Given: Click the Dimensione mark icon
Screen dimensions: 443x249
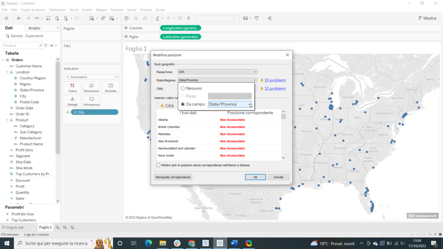Looking at the screenshot, I should point(91,87).
